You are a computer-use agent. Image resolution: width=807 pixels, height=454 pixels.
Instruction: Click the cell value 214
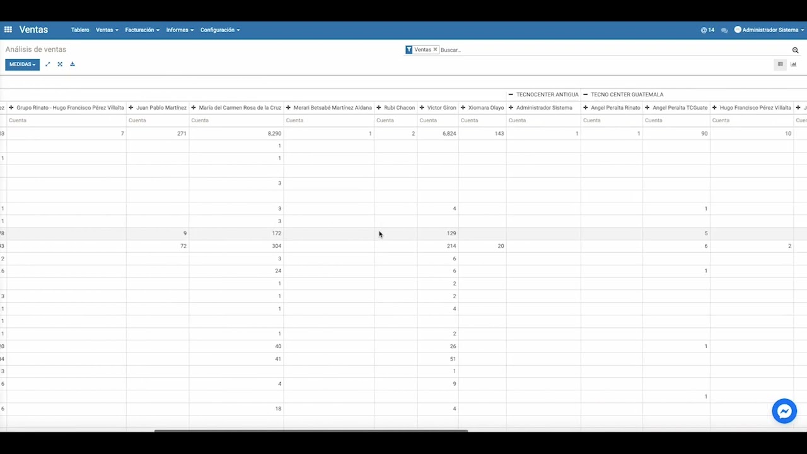coord(451,246)
